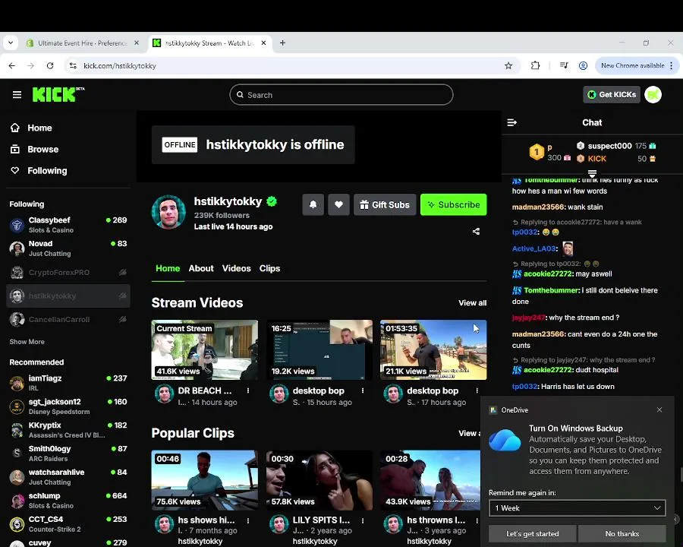Open options for hs shows hi... clip
Image resolution: width=683 pixels, height=547 pixels.
coord(248,521)
